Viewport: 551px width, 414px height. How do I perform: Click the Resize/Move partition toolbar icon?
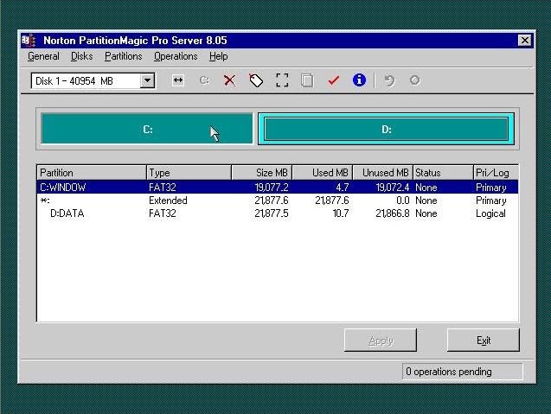(178, 80)
